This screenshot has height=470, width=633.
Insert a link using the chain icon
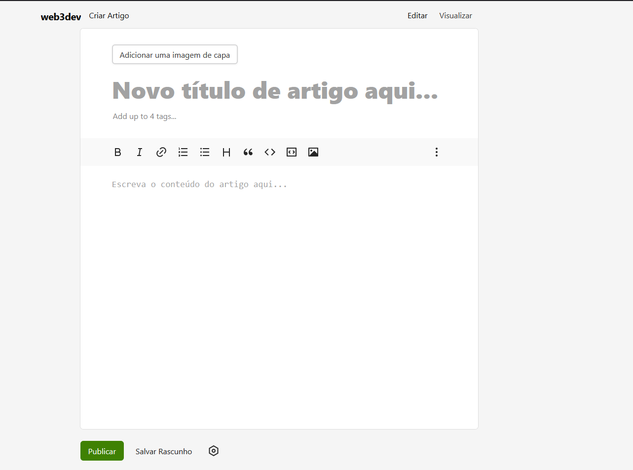click(161, 152)
